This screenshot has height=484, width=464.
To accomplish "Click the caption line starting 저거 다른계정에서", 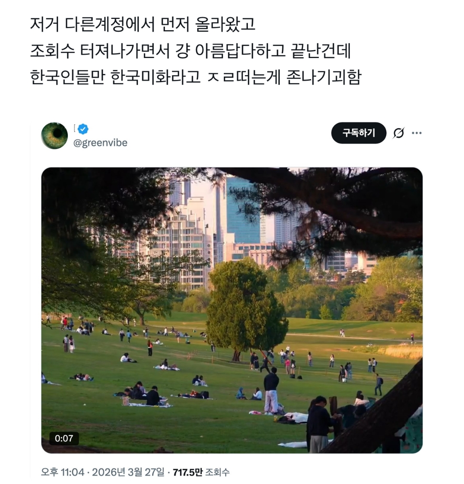I will (x=143, y=24).
